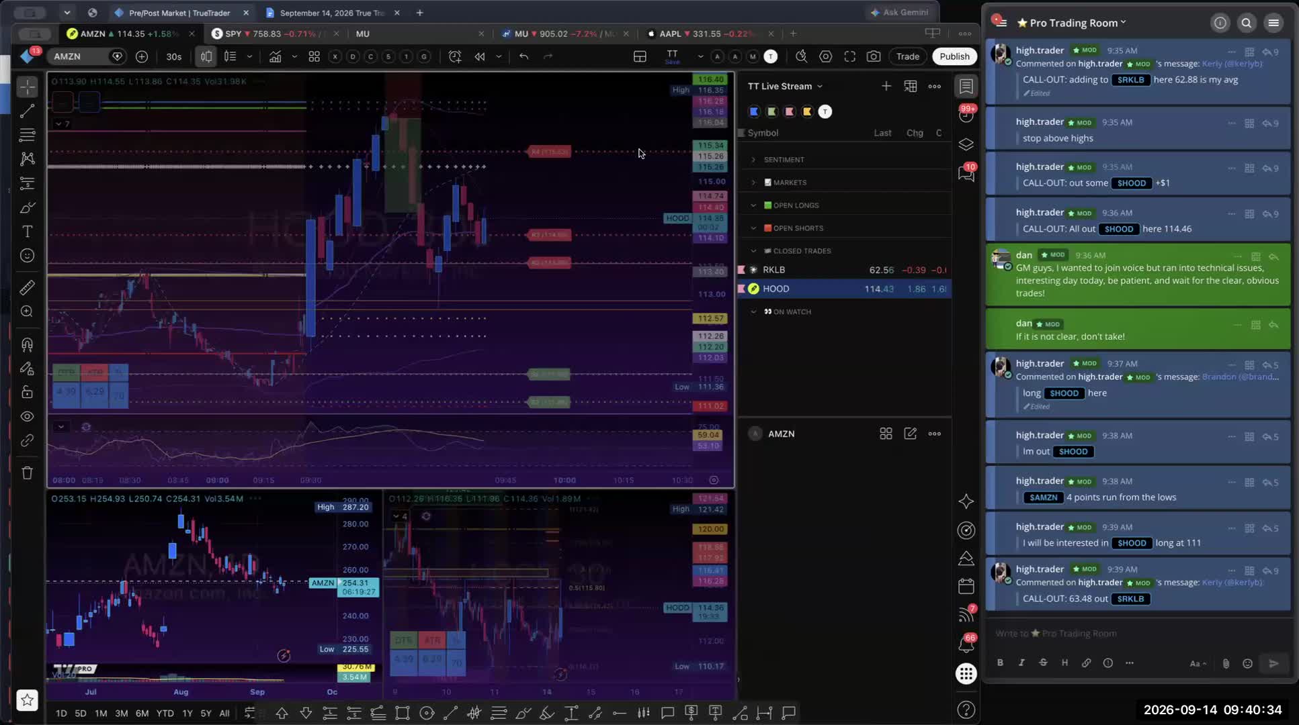Open chart settings gear
The height and width of the screenshot is (725, 1299).
coord(826,56)
